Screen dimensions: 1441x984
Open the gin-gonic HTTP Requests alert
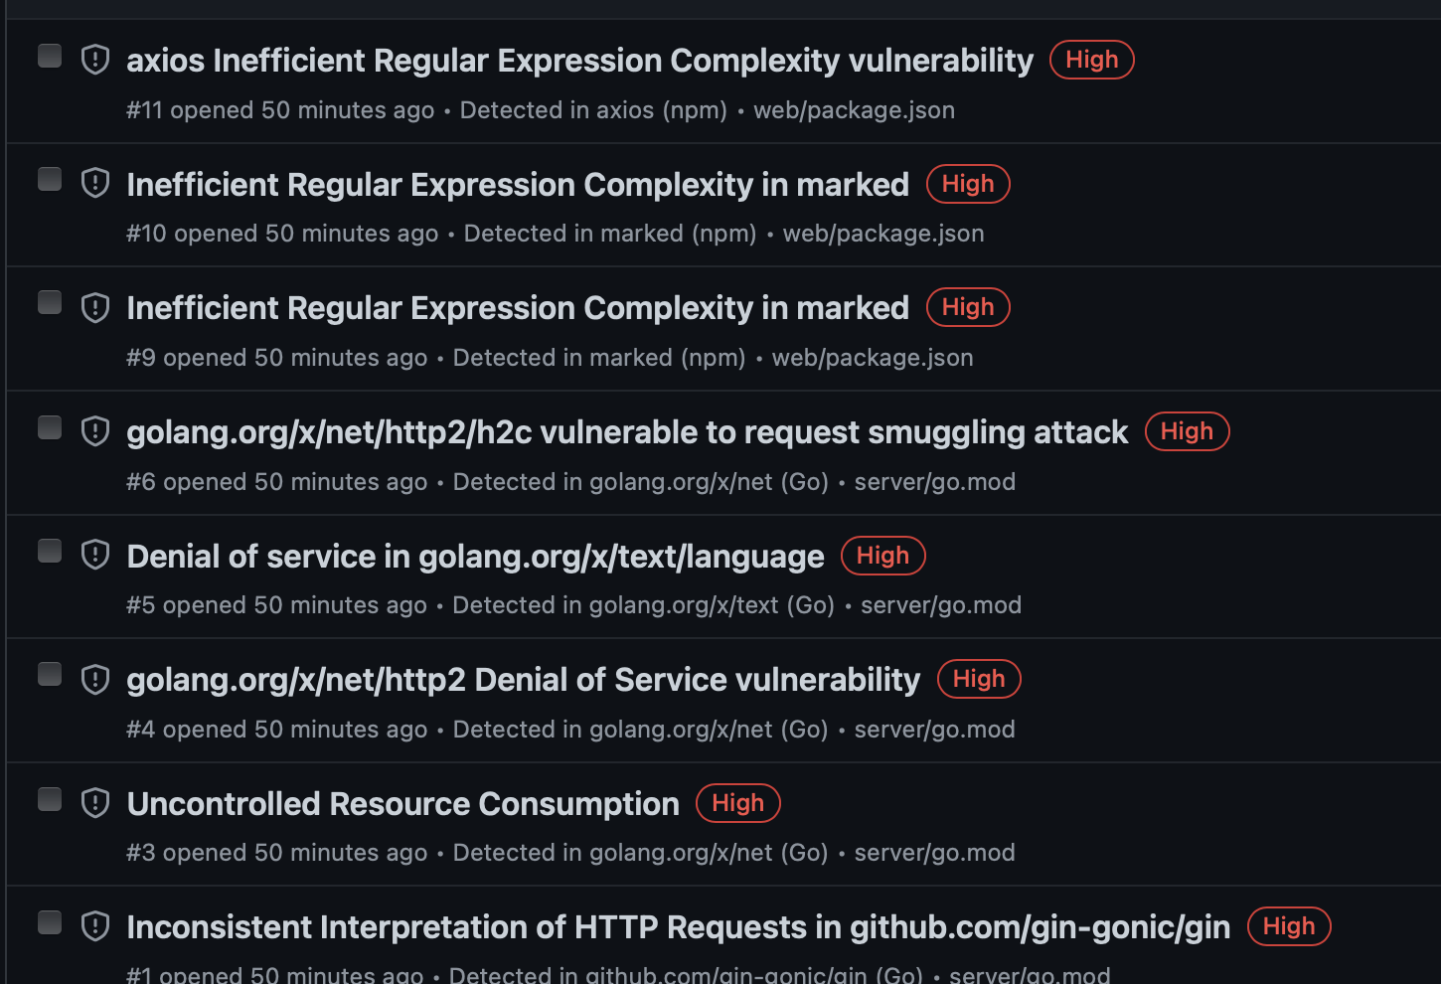(678, 925)
